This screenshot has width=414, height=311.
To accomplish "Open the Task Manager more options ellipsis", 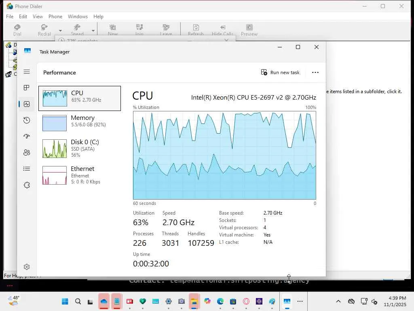I will tap(315, 72).
